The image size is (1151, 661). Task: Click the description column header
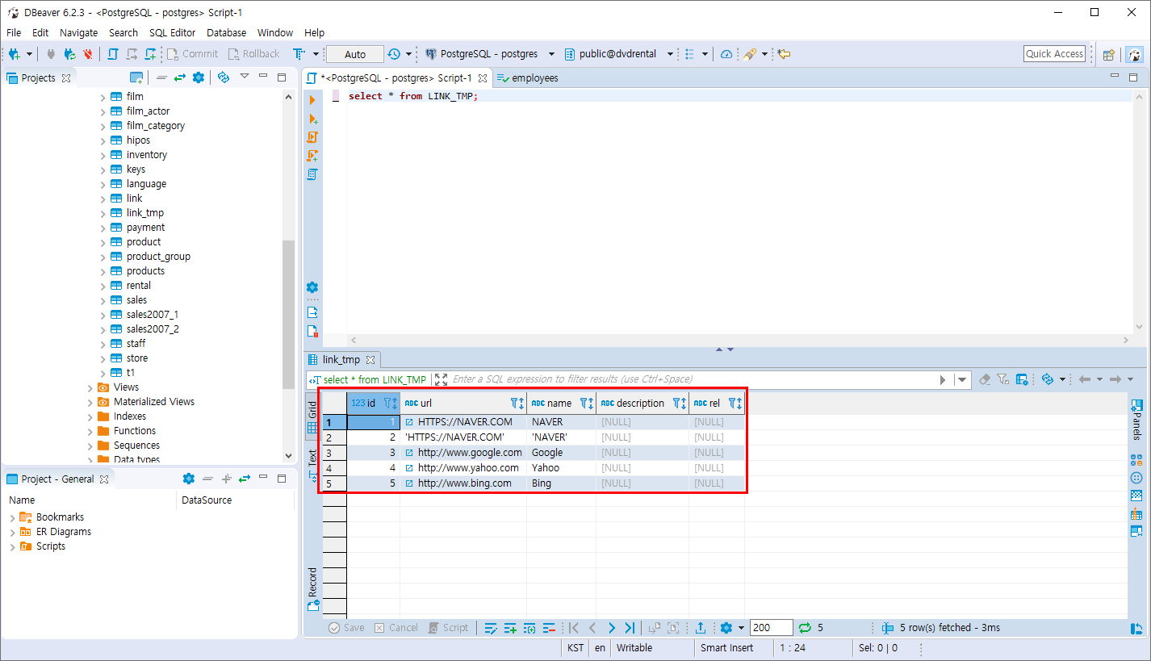[642, 404]
